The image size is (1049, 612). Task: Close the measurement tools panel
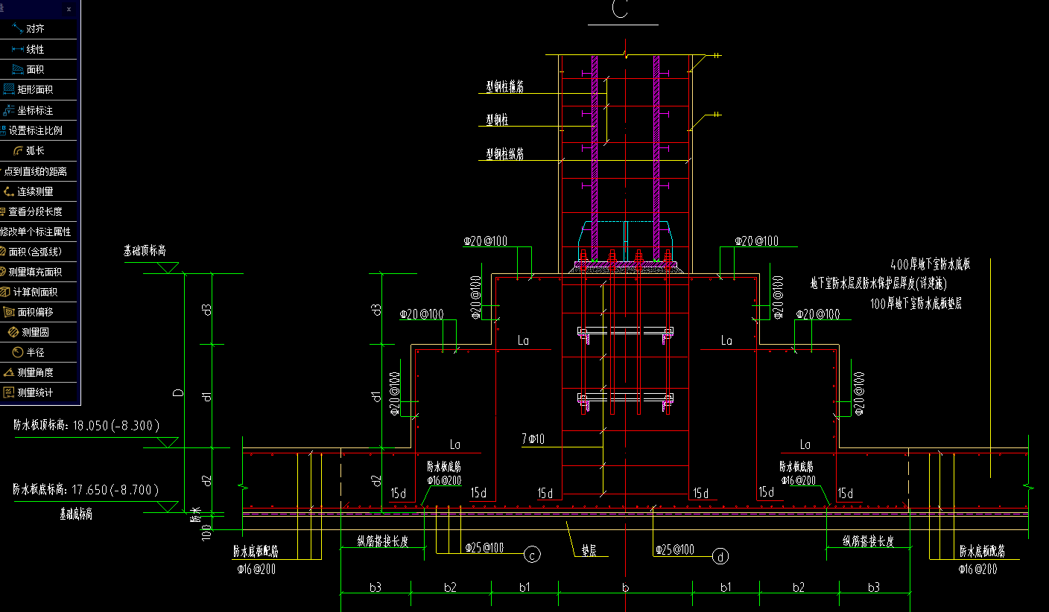pos(69,9)
